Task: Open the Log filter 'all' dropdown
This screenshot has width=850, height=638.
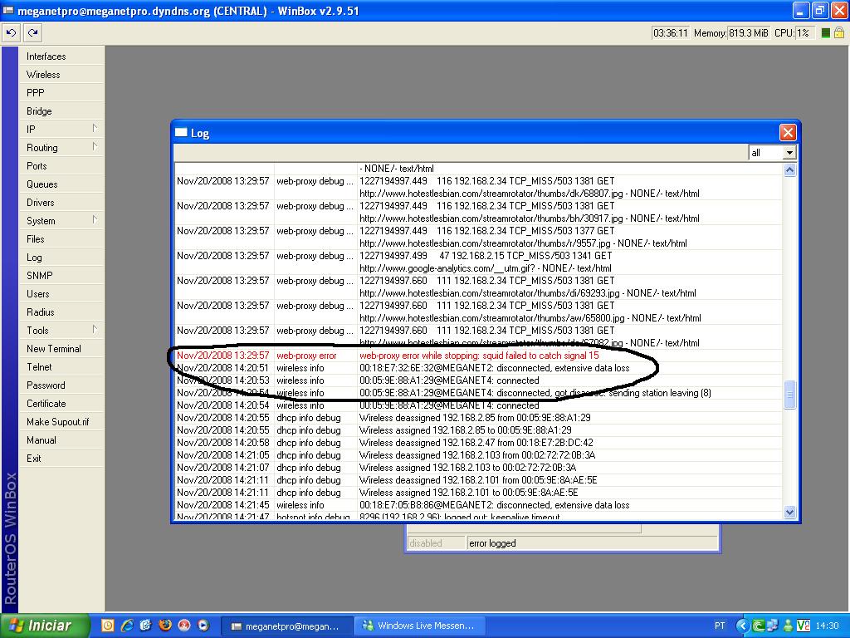Action: 773,153
